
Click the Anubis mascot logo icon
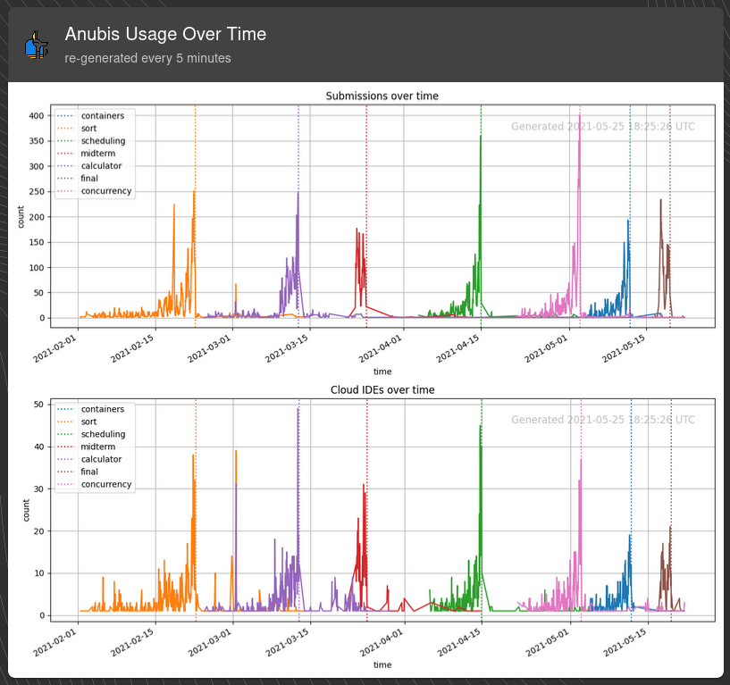(35, 45)
